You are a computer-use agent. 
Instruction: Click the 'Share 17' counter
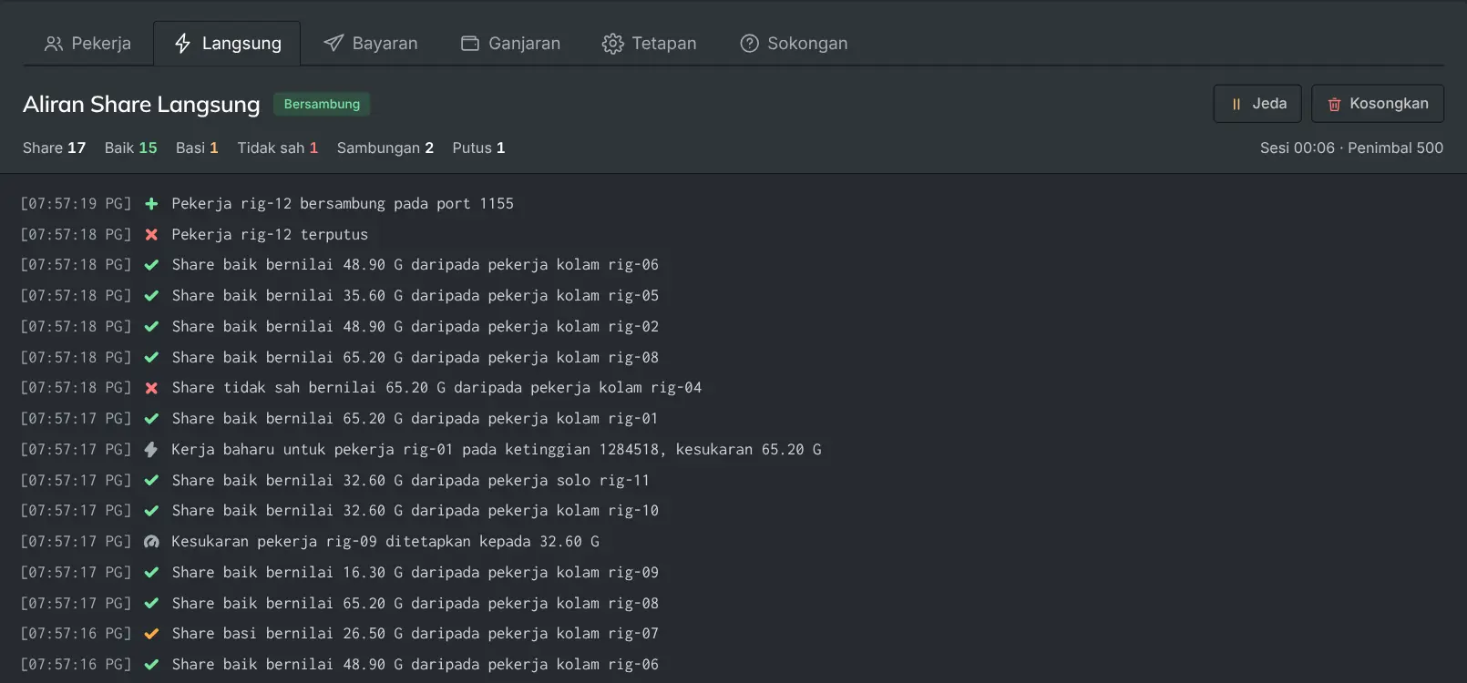point(54,148)
